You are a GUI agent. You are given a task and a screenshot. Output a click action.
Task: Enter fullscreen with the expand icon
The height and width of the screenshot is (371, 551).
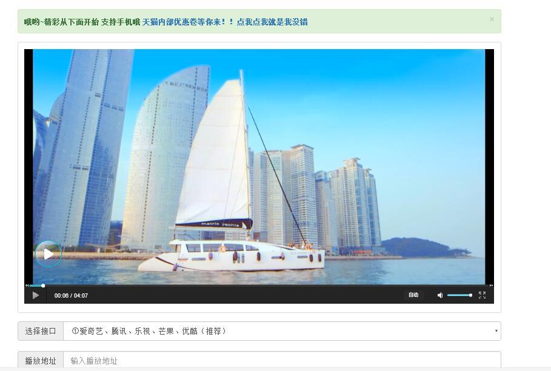(482, 295)
